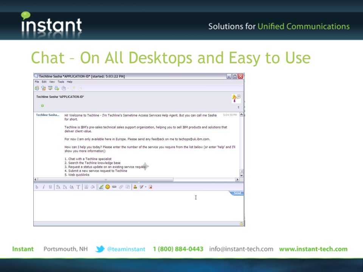Click the red document icon in chat toolbar
Viewport: 363px width, 272px height.
(x=150, y=187)
